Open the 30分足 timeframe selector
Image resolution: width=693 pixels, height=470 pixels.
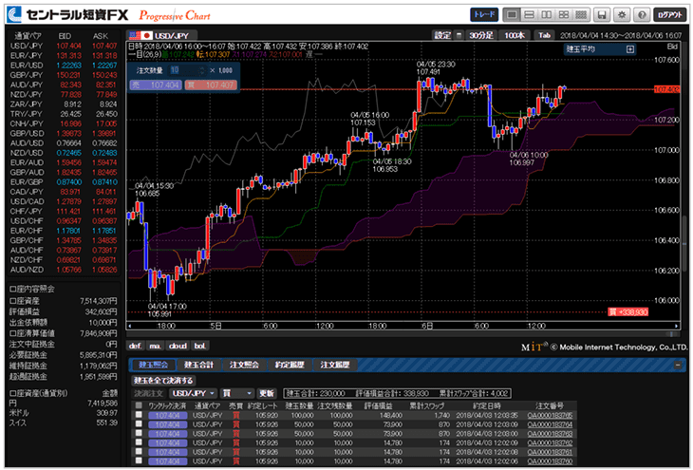(x=481, y=35)
